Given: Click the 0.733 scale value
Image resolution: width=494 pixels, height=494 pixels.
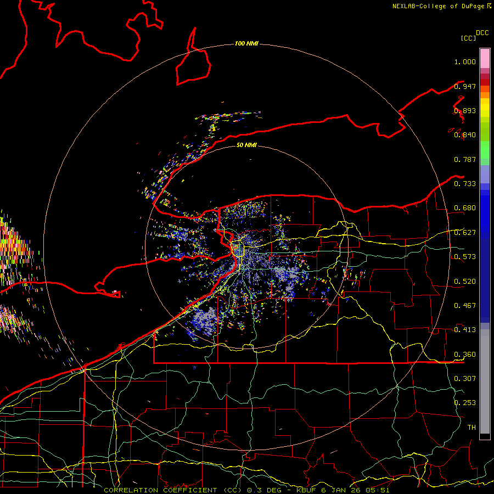Looking at the screenshot, I should coord(465,184).
